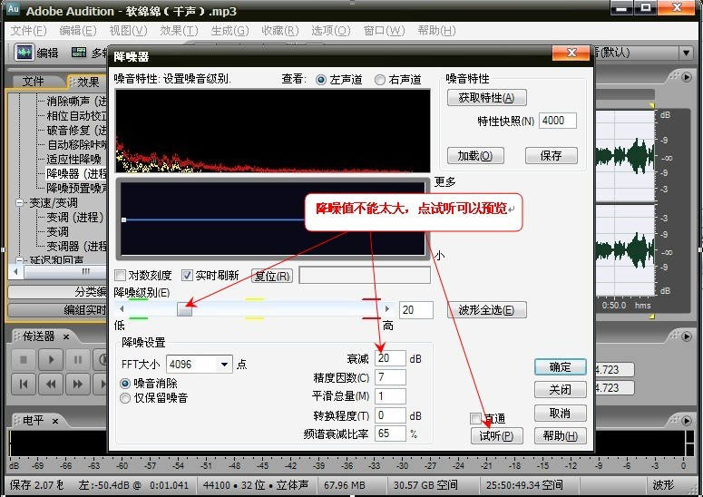The width and height of the screenshot is (703, 497).
Task: Click transition width field
Action: (x=390, y=415)
